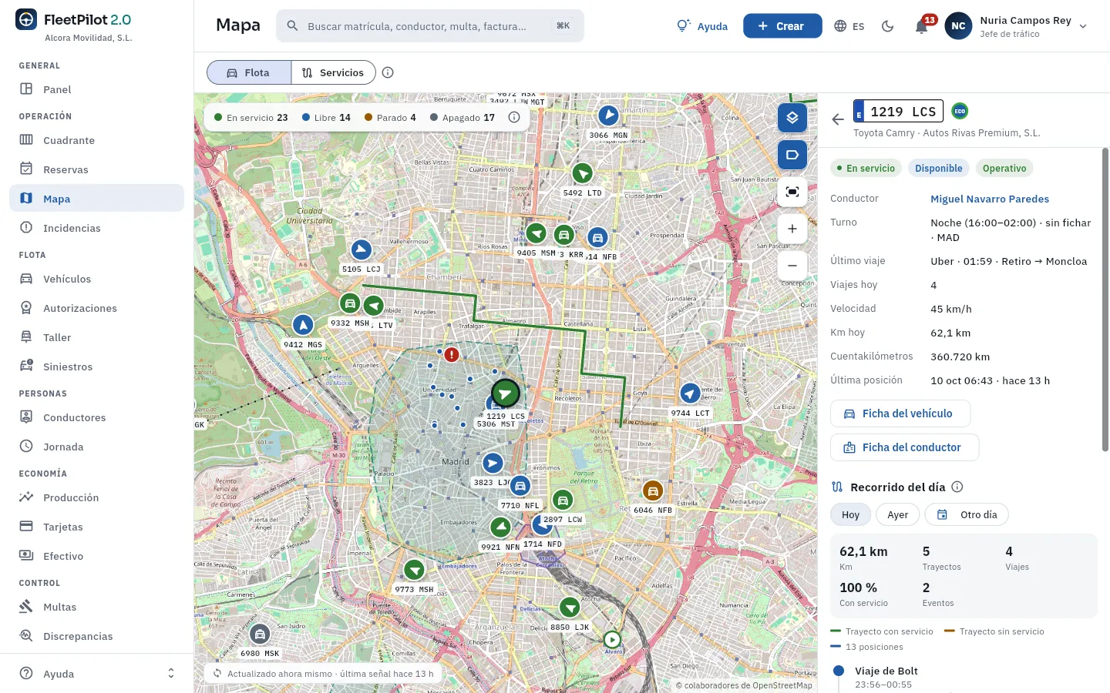This screenshot has height=693, width=1110.
Task: Zoom out on the map
Action: tap(792, 266)
